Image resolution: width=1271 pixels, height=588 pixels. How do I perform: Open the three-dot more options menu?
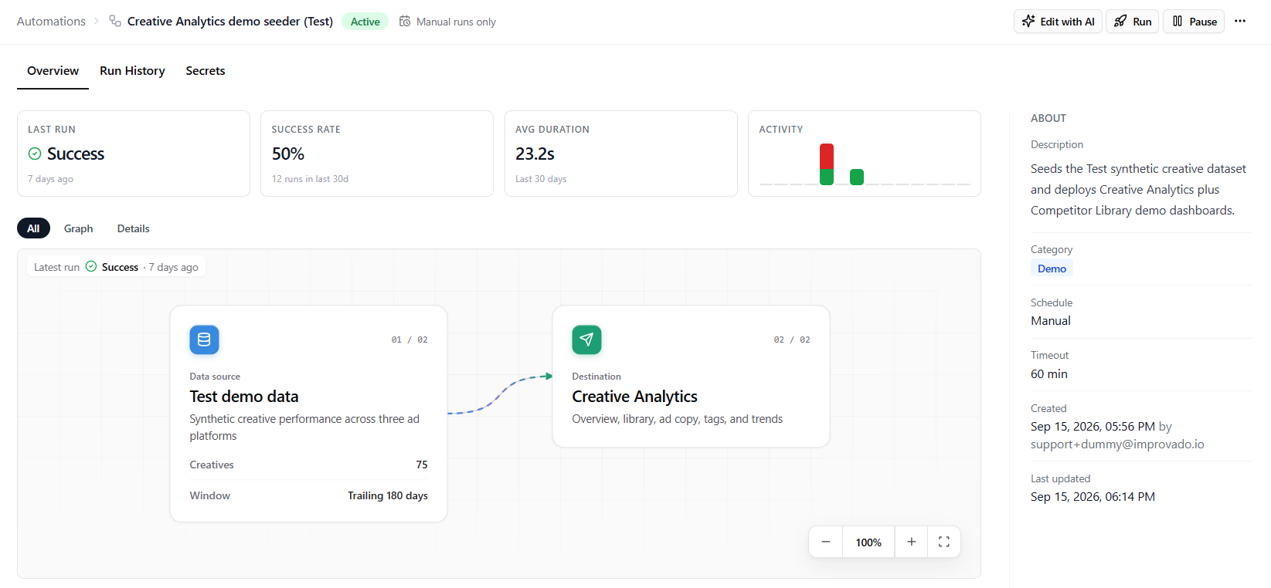1240,22
